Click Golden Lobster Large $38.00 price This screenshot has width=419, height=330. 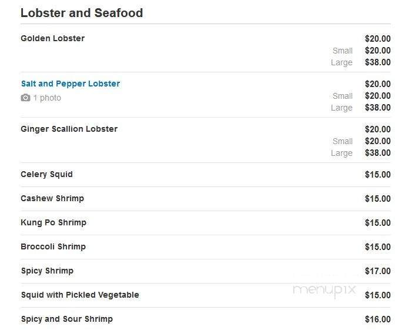[378, 62]
